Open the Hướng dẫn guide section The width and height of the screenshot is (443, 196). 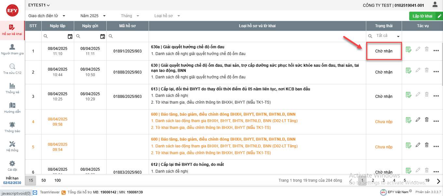pyautogui.click(x=12, y=108)
